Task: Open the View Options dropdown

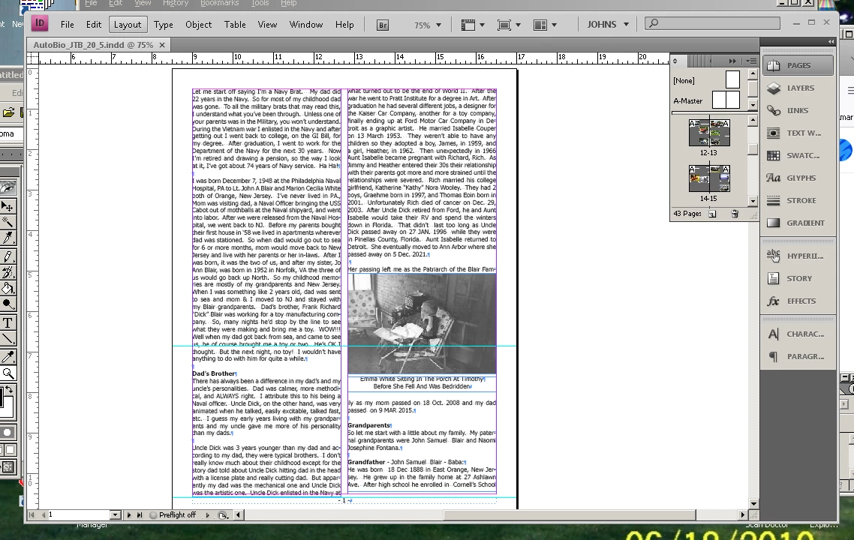Action: (472, 25)
